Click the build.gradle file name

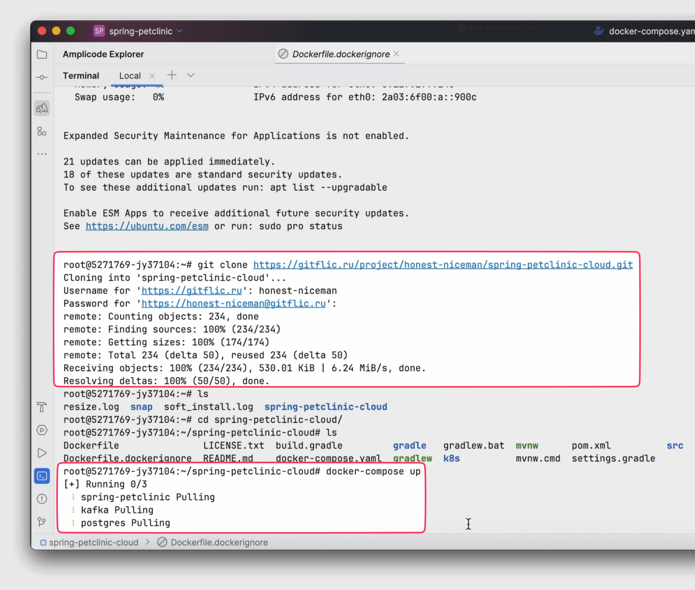pos(309,446)
